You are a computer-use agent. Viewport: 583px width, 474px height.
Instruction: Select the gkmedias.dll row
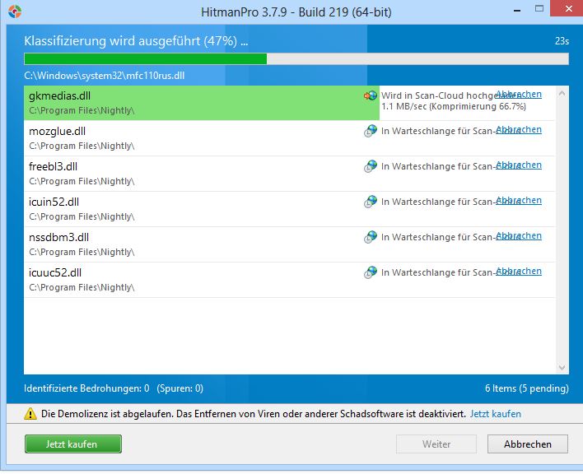click(290, 103)
